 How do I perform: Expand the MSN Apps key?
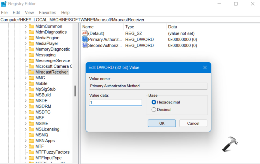[25, 141]
